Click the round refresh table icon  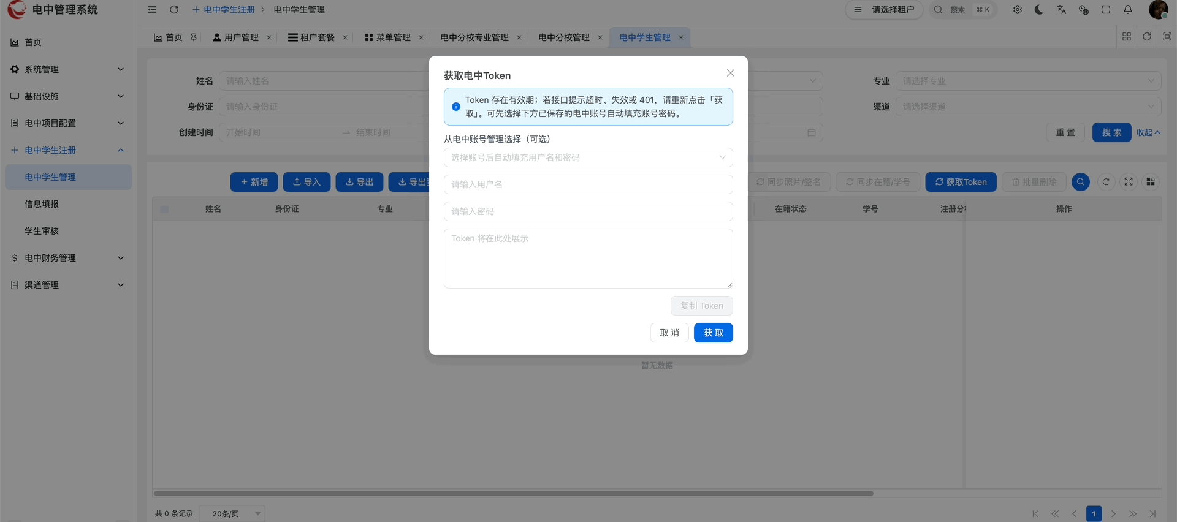pyautogui.click(x=1106, y=182)
